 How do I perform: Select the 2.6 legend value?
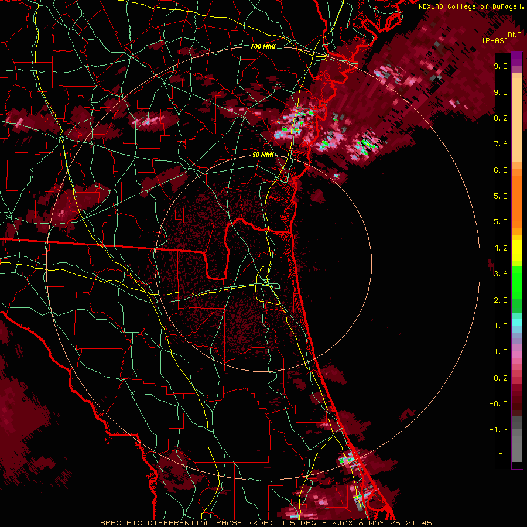[501, 300]
